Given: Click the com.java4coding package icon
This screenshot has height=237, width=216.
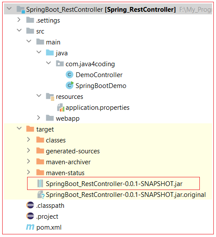Looking at the screenshot, I should click(x=60, y=64).
